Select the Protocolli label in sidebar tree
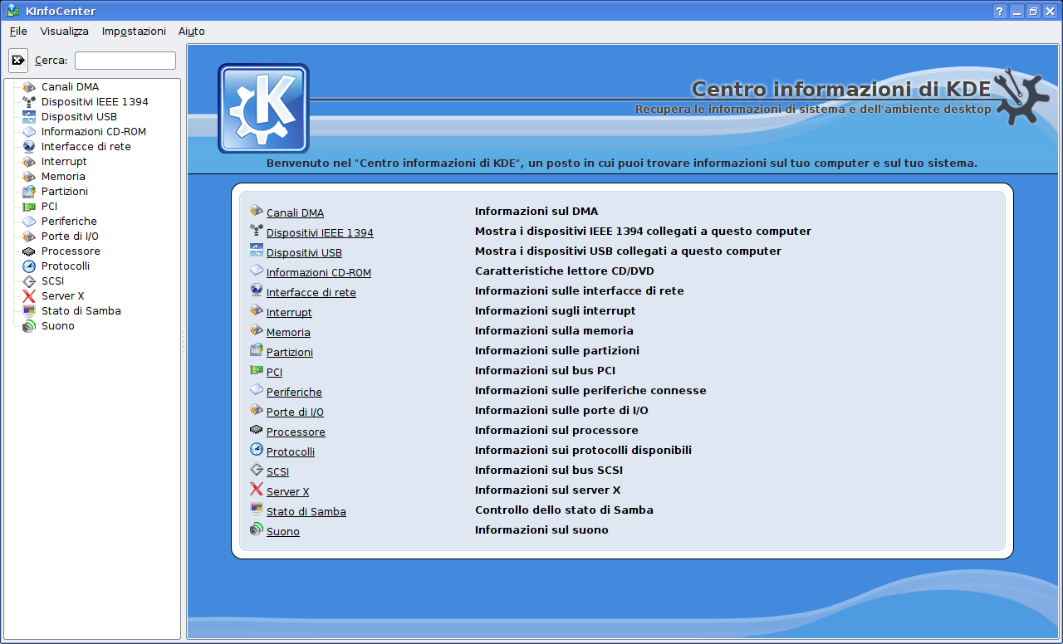 66,266
